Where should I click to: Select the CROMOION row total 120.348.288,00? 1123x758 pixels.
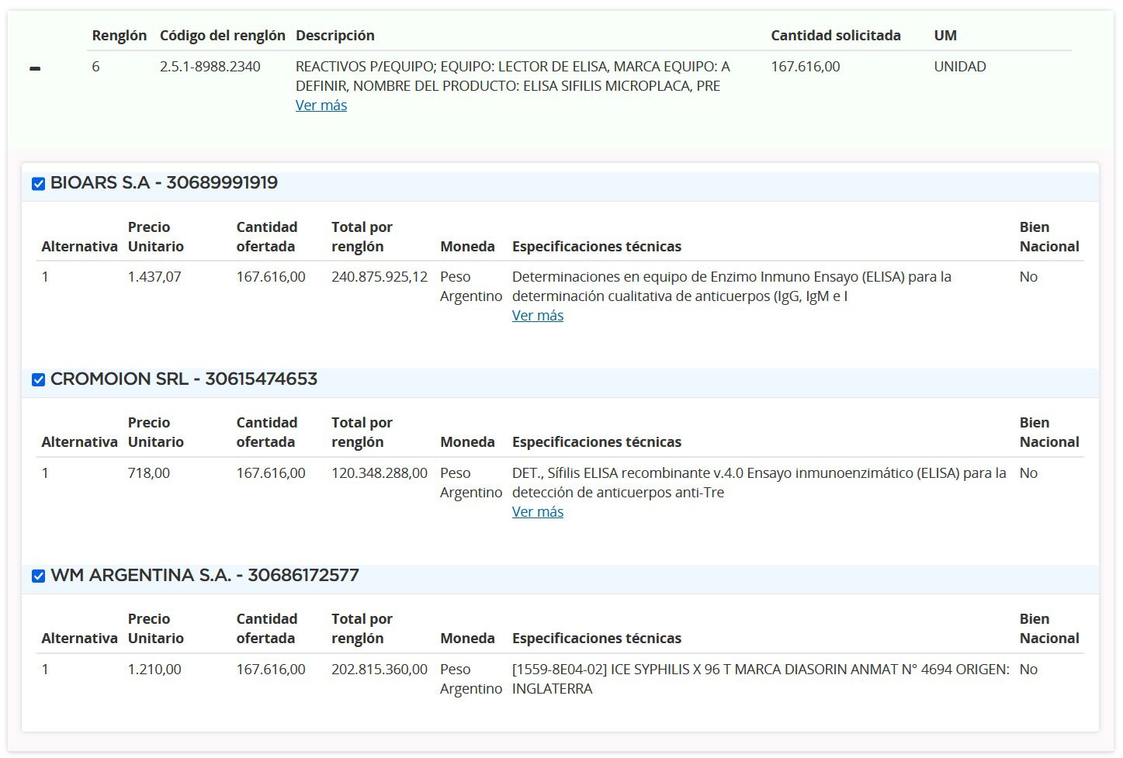(x=379, y=473)
